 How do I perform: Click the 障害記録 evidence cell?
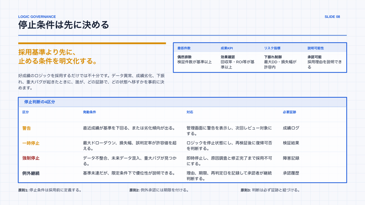point(291,158)
